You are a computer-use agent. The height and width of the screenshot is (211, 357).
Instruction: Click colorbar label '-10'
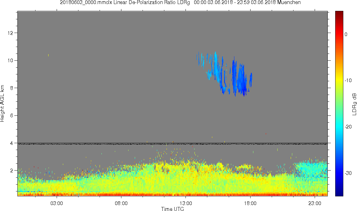pyautogui.click(x=348, y=81)
